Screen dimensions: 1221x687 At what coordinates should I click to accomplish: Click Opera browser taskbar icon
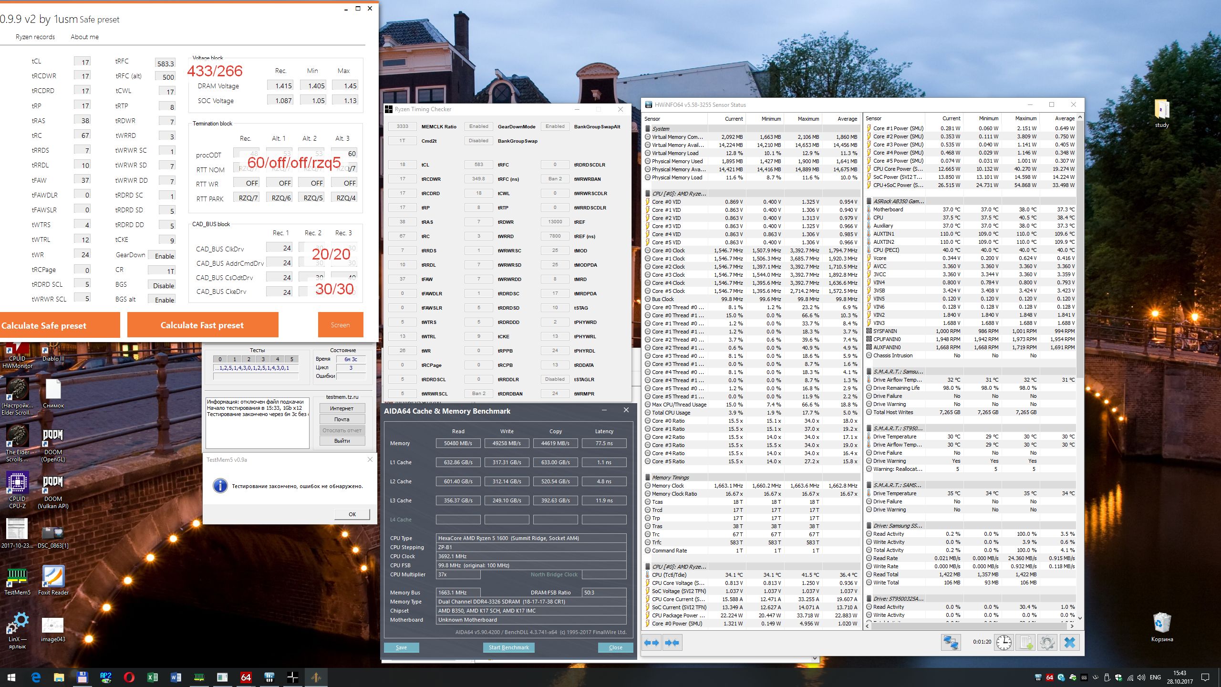(129, 677)
